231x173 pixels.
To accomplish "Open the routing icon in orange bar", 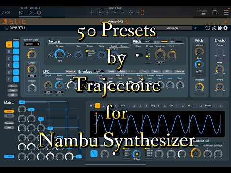I will coord(11,22).
